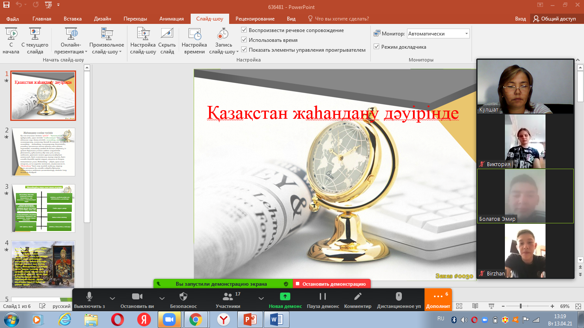Image resolution: width=584 pixels, height=328 pixels.
Task: Select slide 2 thumbnail
Action: tap(43, 152)
